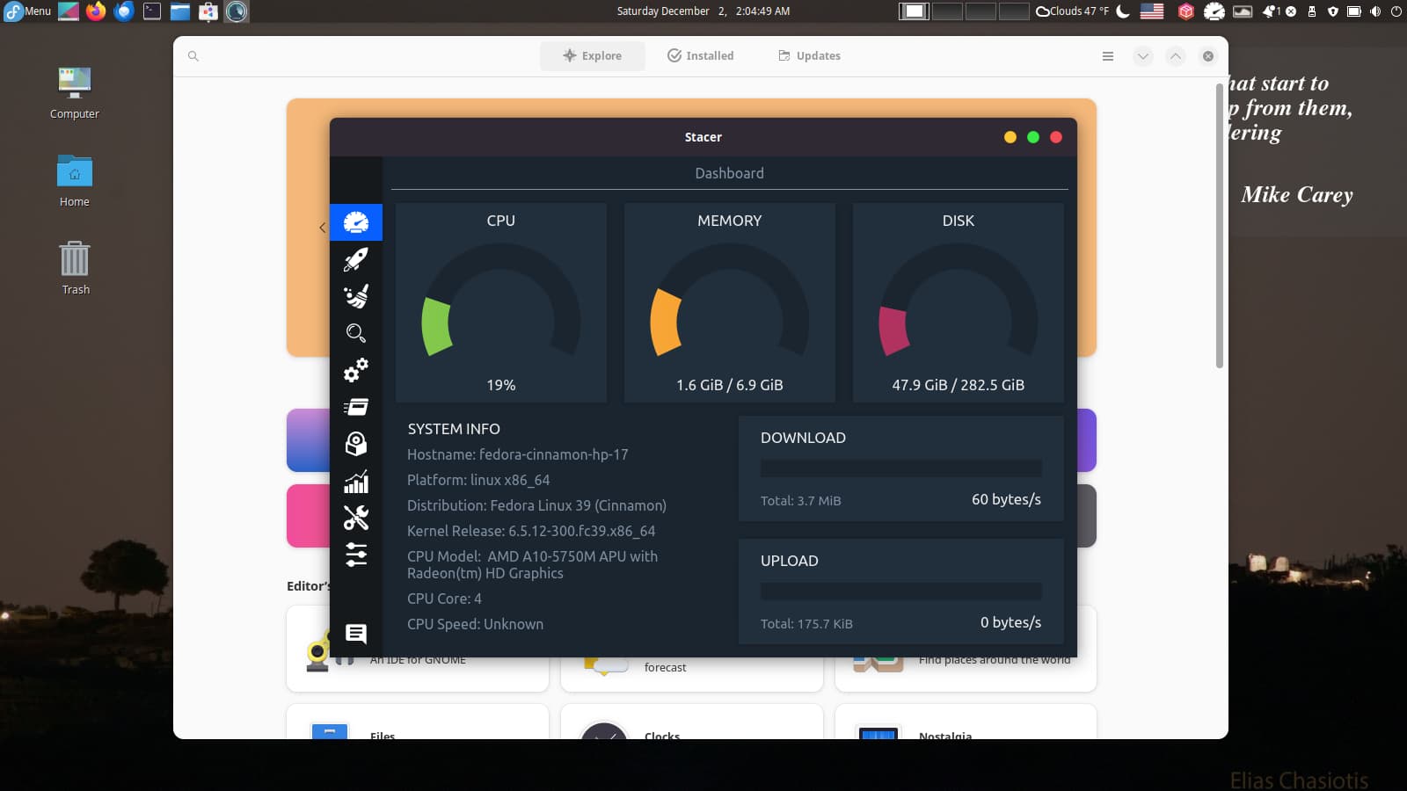Open the Processes icon in Stacer sidebar
1407x791 pixels.
click(x=356, y=407)
